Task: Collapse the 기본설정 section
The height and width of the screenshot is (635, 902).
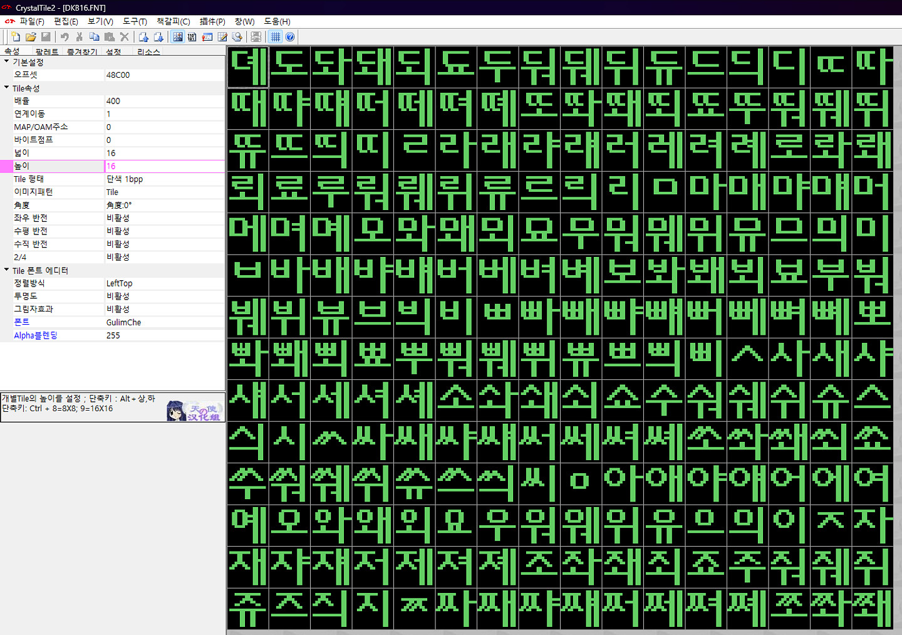Action: point(7,61)
